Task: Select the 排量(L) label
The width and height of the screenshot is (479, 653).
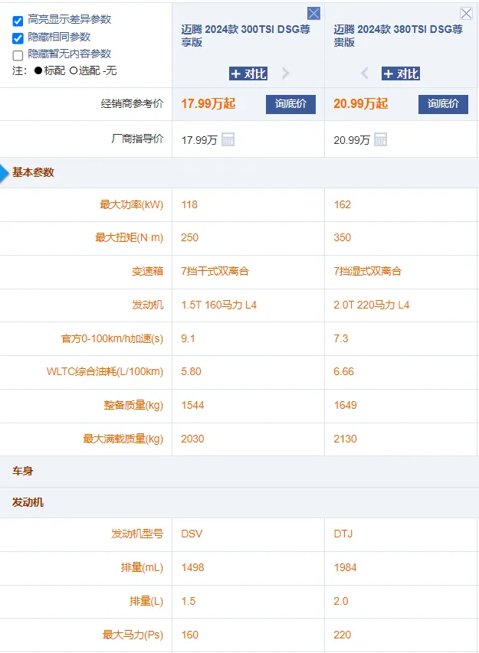Action: click(146, 602)
